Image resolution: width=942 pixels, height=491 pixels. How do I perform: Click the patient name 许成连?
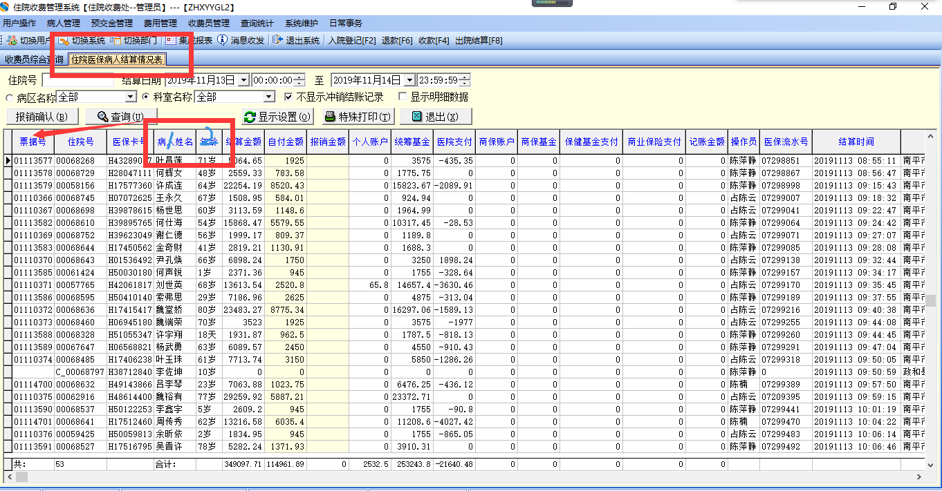[169, 186]
